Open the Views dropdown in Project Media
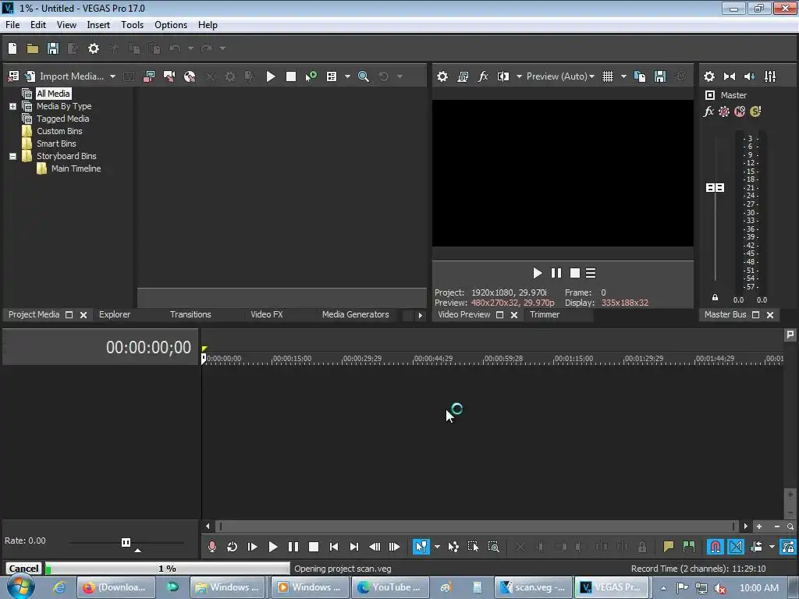The height and width of the screenshot is (599, 799). [x=347, y=76]
